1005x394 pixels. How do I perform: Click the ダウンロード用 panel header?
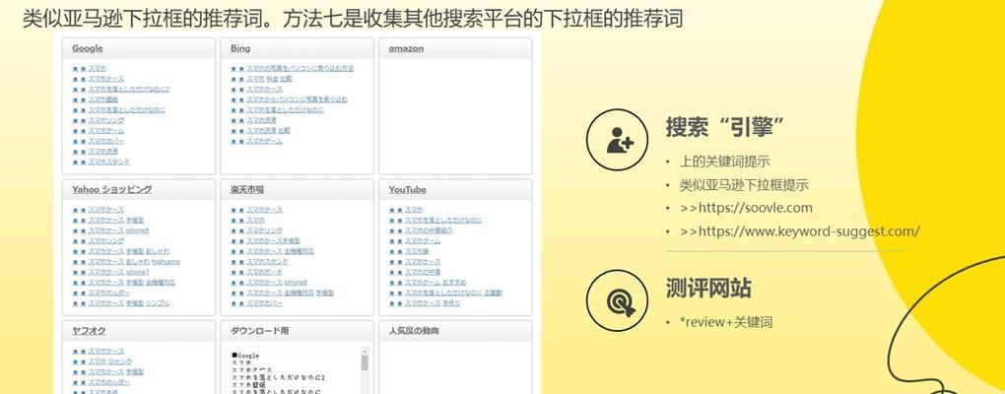coord(259,331)
